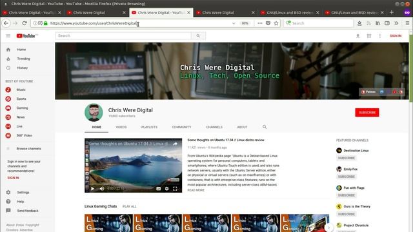This screenshot has width=413, height=232.
Task: Save page to Pocket
Action: pyautogui.click(x=268, y=23)
